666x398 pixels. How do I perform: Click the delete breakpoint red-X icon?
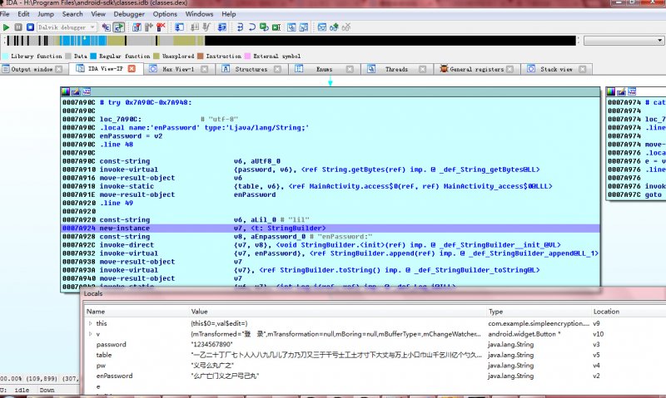click(x=161, y=27)
